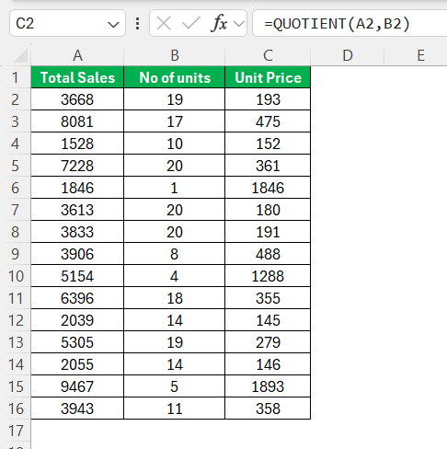This screenshot has height=449, width=447.
Task: Select cell containing 2055
Action: (x=77, y=364)
